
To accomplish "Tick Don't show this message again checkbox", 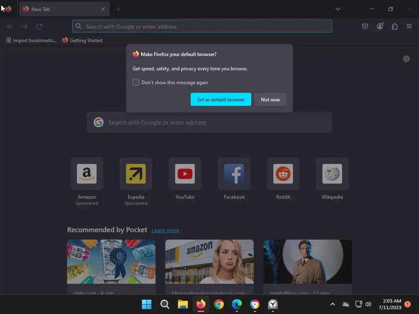I will (136, 82).
